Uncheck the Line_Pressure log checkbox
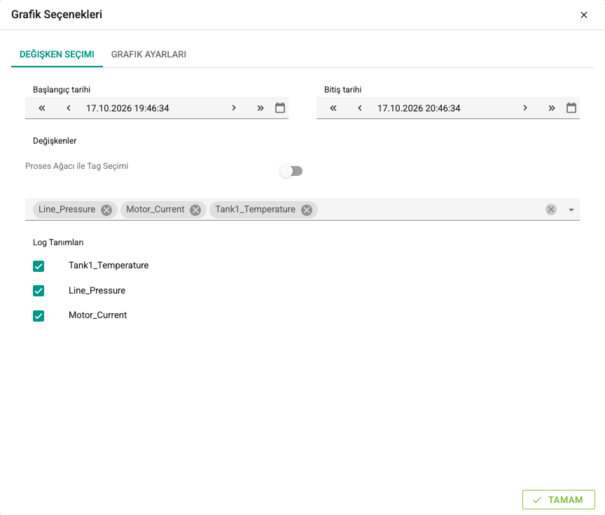Viewport: 605px width, 515px height. tap(39, 291)
